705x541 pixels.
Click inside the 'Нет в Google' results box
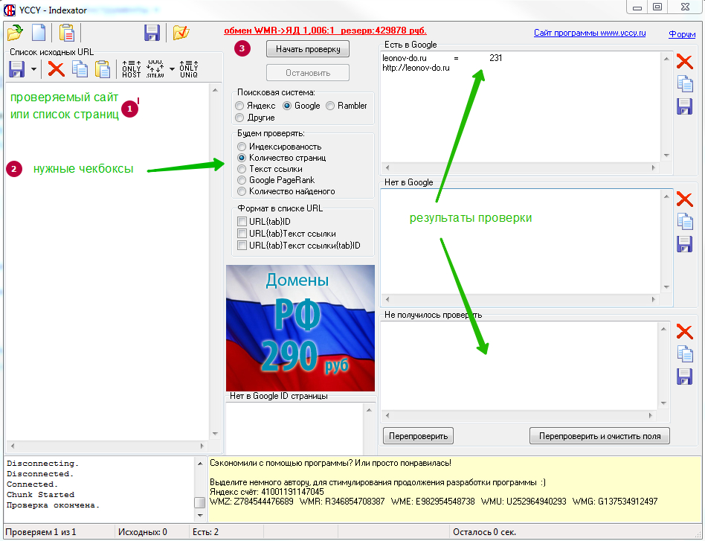point(521,241)
